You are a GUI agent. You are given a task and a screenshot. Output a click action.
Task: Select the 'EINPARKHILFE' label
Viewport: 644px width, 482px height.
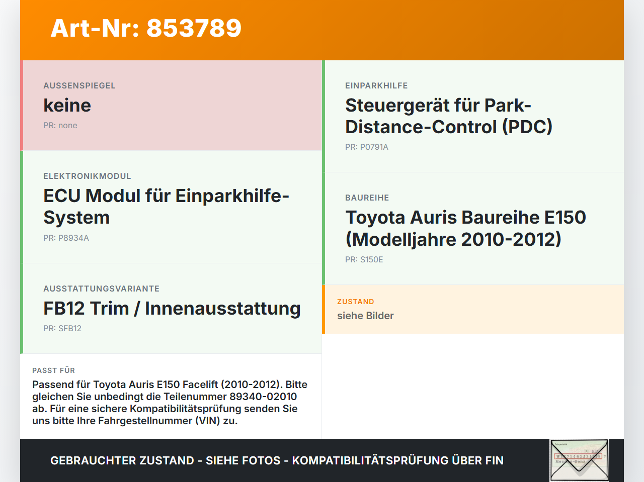pos(376,86)
